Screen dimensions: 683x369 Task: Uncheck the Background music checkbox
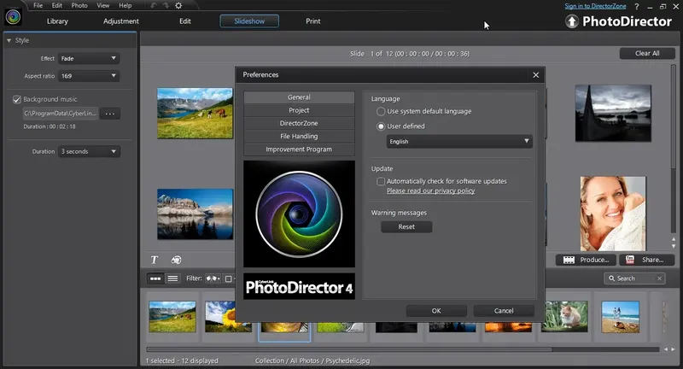pyautogui.click(x=16, y=99)
